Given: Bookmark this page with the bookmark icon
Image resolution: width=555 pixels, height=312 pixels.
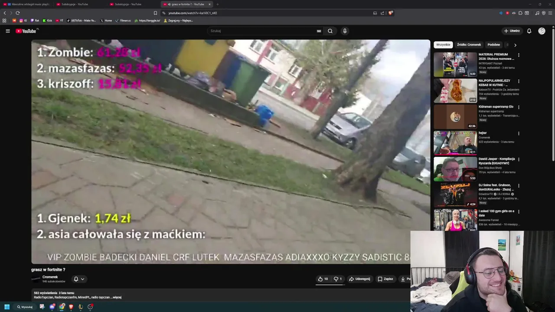Looking at the screenshot, I should [x=155, y=13].
